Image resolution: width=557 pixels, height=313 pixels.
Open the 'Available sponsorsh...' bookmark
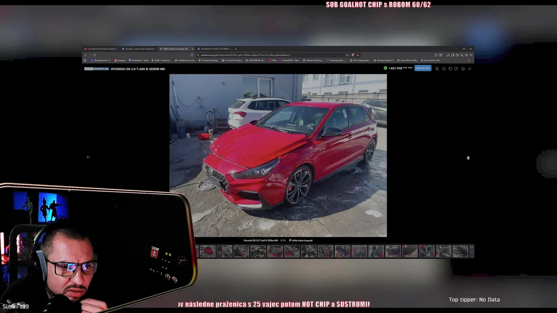tap(185, 60)
